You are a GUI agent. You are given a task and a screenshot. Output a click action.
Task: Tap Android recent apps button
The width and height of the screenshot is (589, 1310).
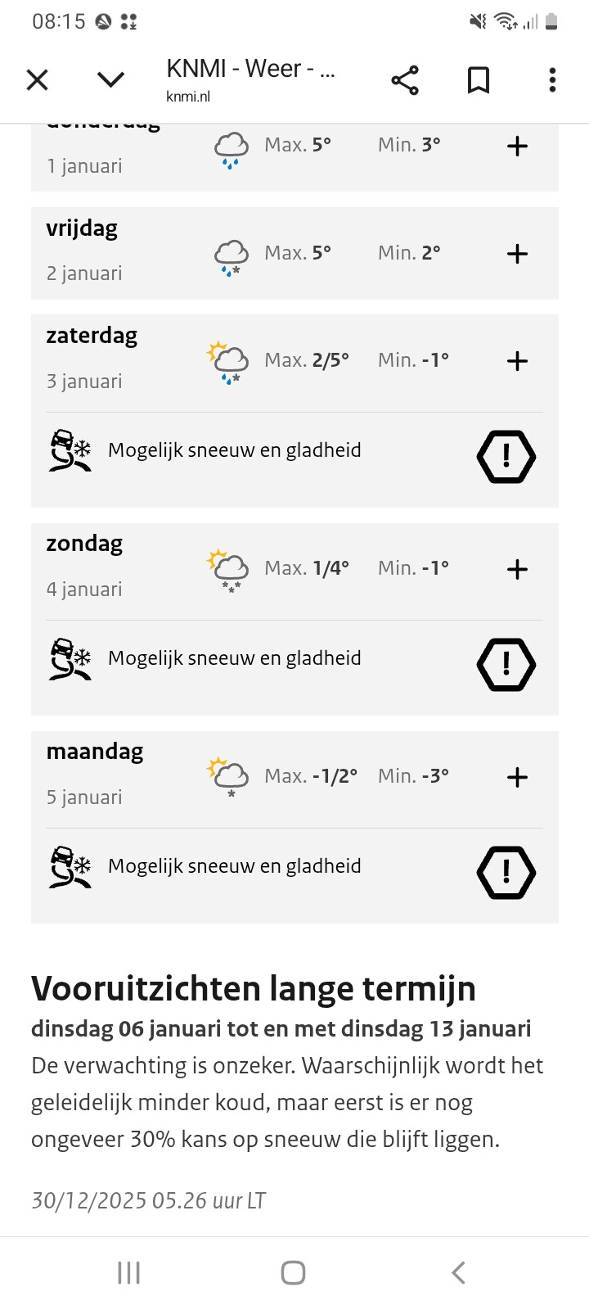(x=129, y=1272)
